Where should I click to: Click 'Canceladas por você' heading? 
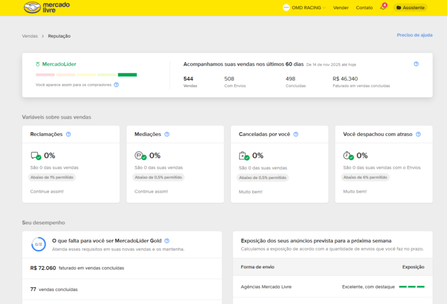tap(264, 134)
